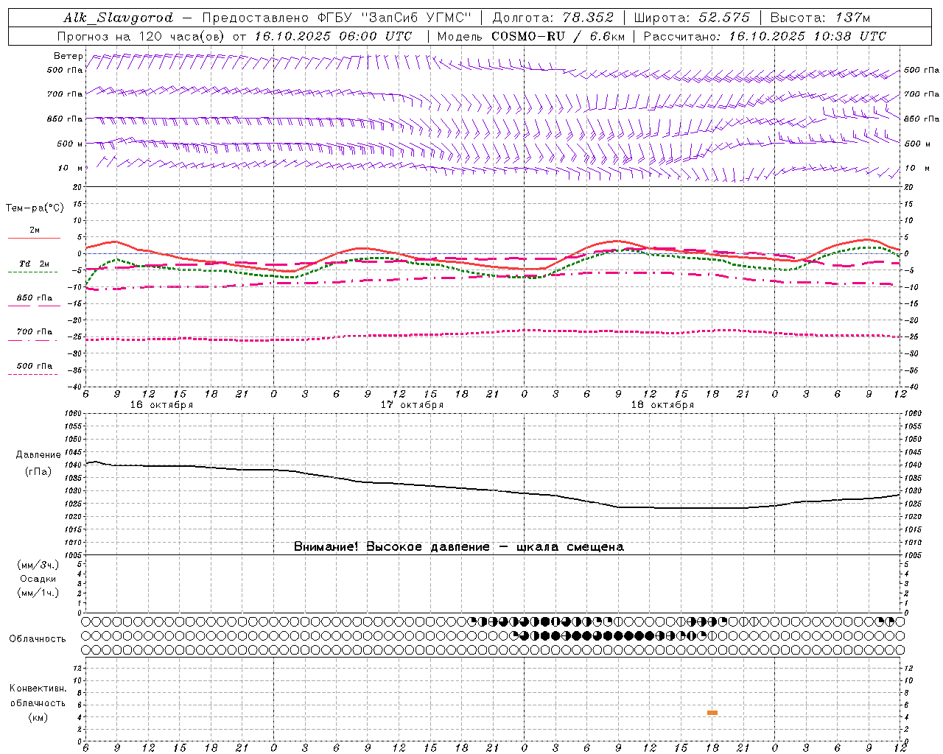Click the forecast start 16.10.2025 06:00 UTC
The width and height of the screenshot is (943, 754).
[x=333, y=36]
